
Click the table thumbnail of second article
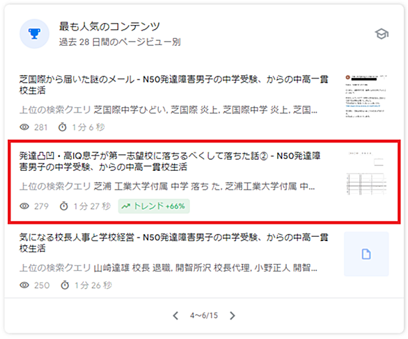366,173
